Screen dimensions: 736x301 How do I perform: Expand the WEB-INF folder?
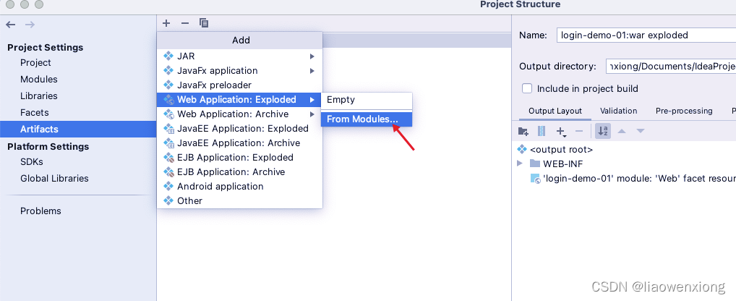click(x=520, y=164)
